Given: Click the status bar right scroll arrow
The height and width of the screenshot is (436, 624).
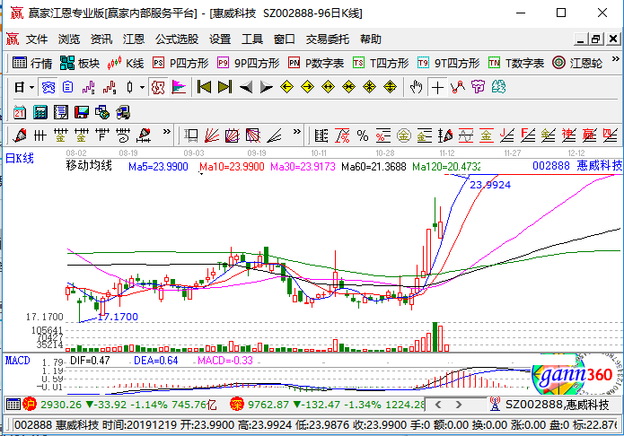Looking at the screenshot, I should [x=459, y=405].
